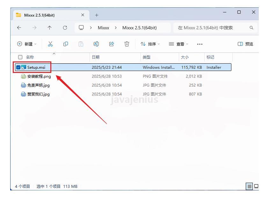This screenshot has width=269, height=198.
Task: Click the date 2025/5/23 21:44
Action: 107,67
